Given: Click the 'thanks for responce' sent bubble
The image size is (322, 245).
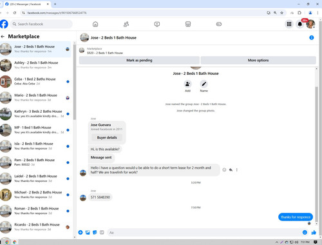Looking at the screenshot, I should pos(296,217).
